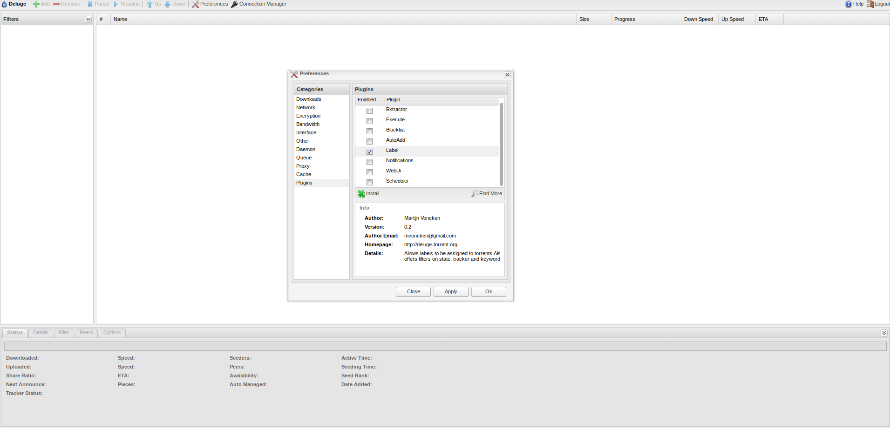Click the mvoncken@gmail.com author email
This screenshot has width=890, height=428.
tap(430, 236)
